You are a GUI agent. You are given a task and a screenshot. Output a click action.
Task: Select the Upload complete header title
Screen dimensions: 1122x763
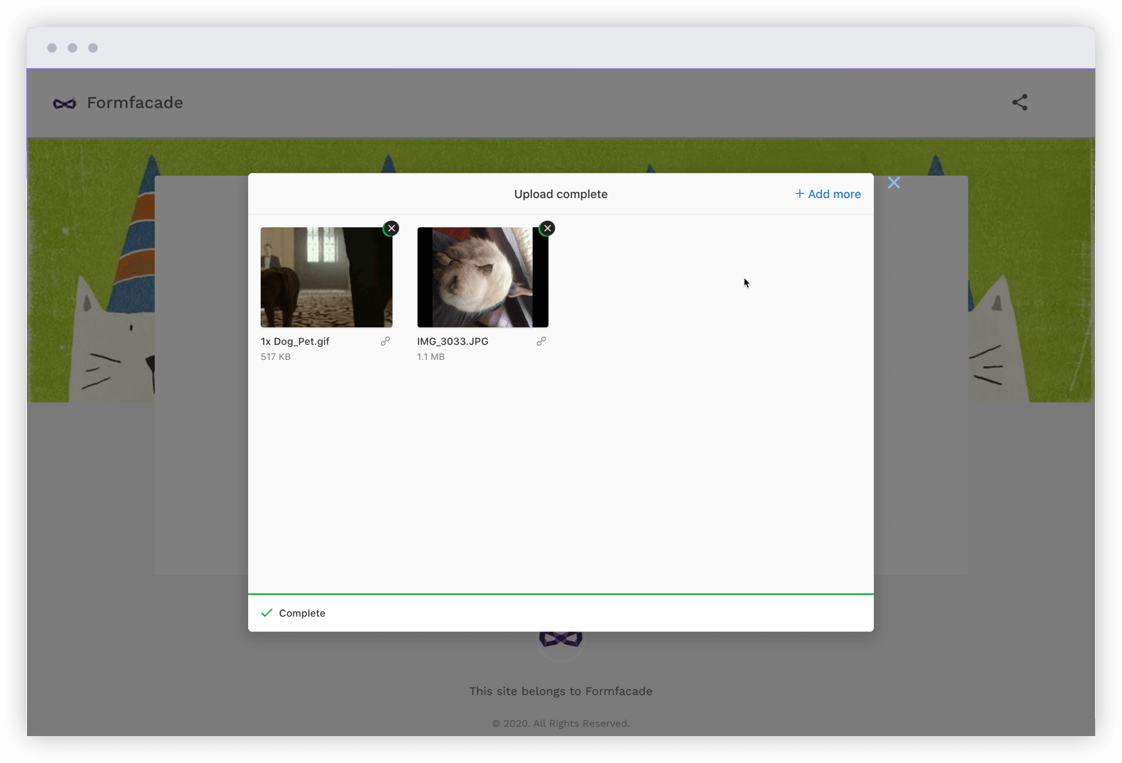tap(560, 194)
